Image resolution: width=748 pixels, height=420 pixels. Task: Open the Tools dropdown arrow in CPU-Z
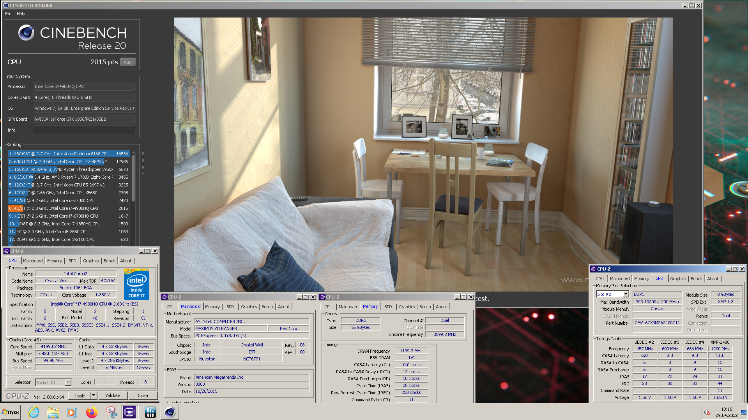[x=94, y=395]
